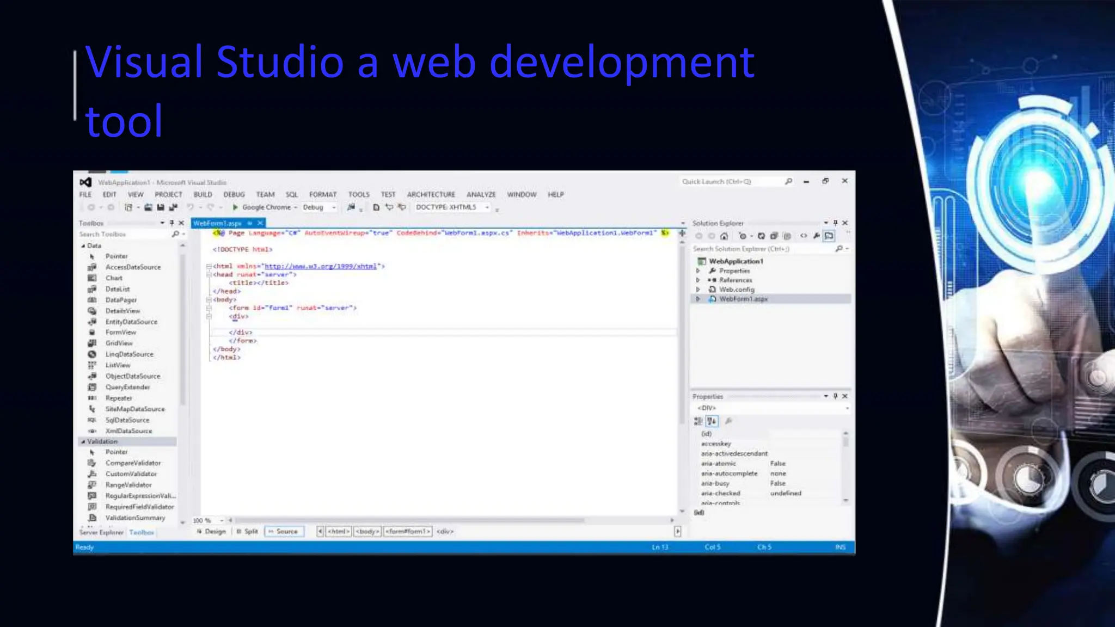Open the BUILD menu
This screenshot has width=1115, height=627.
[203, 195]
